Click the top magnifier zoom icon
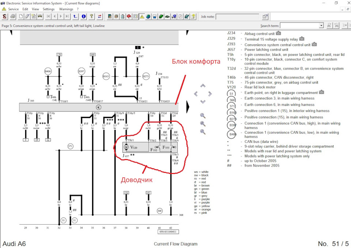The height and width of the screenshot is (248, 351). point(203,116)
